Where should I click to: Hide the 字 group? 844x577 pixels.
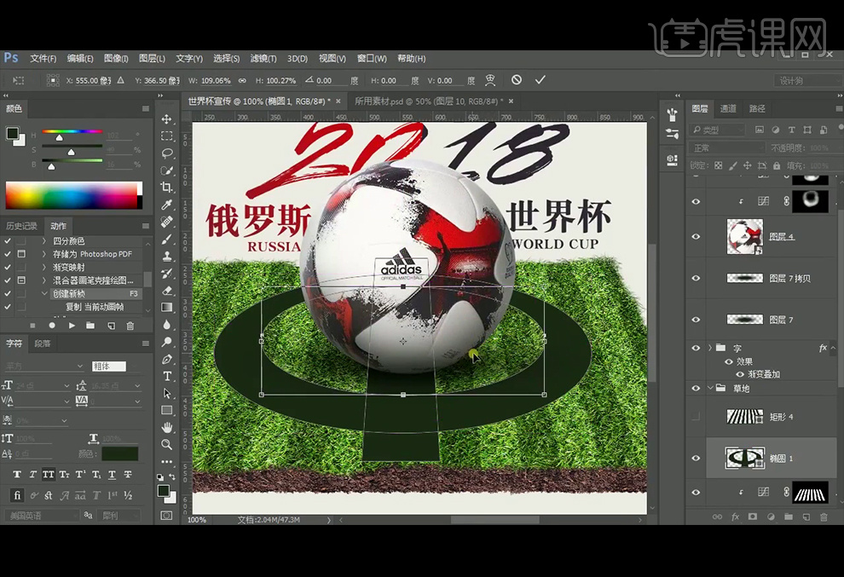click(x=696, y=349)
